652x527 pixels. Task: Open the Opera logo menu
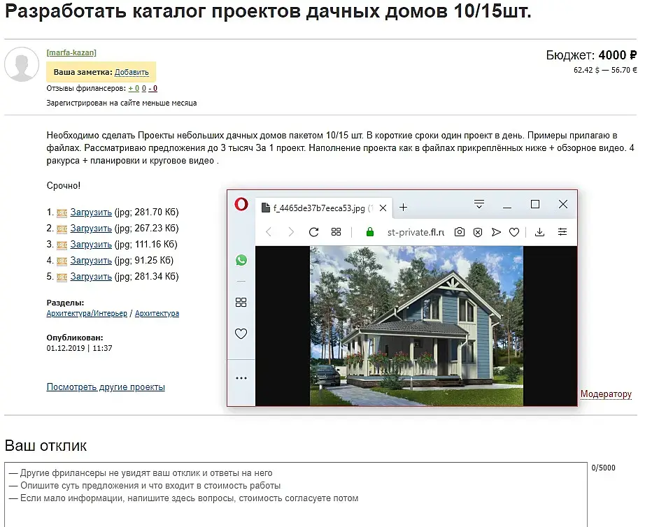[x=241, y=204]
